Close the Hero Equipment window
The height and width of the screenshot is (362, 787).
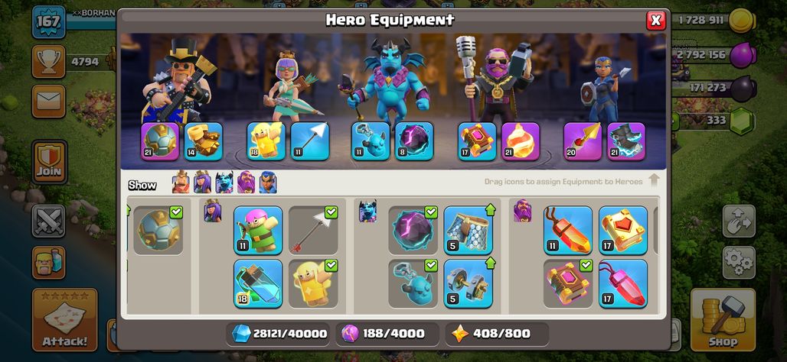pos(655,21)
